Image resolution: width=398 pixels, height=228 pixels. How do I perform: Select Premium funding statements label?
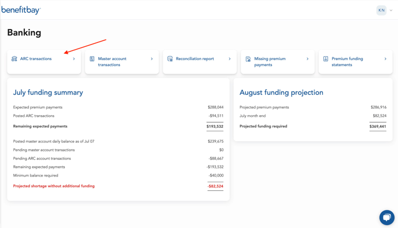click(x=347, y=62)
